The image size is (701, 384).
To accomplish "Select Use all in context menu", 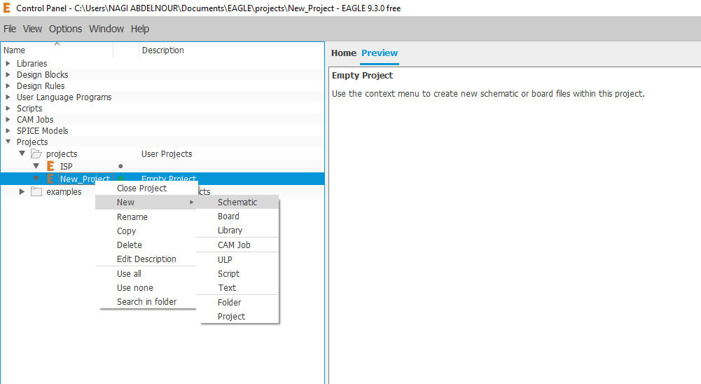I will click(x=146, y=274).
